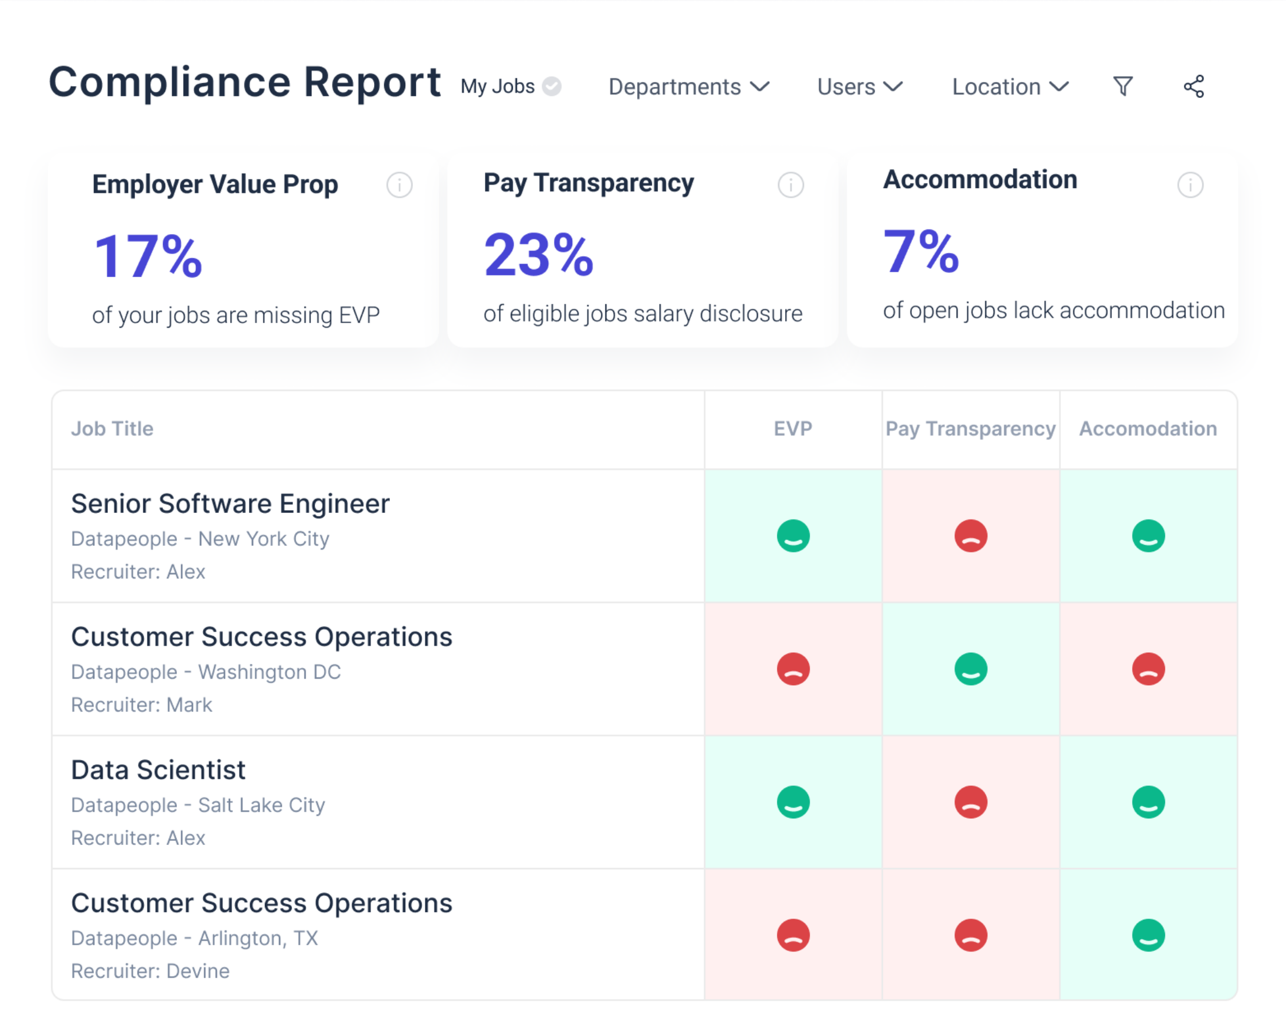Image resolution: width=1286 pixels, height=1010 pixels.
Task: Toggle the green Accommodation indicator for Data Scientist
Action: pyautogui.click(x=1148, y=802)
